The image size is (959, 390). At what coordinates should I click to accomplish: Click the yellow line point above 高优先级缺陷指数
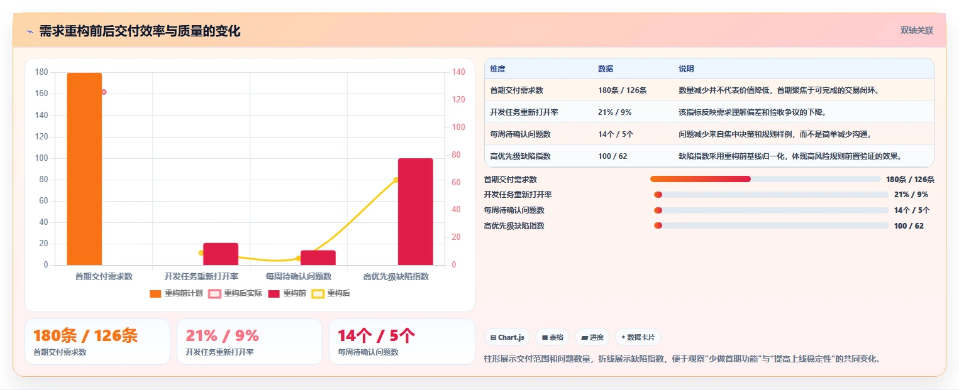[396, 180]
